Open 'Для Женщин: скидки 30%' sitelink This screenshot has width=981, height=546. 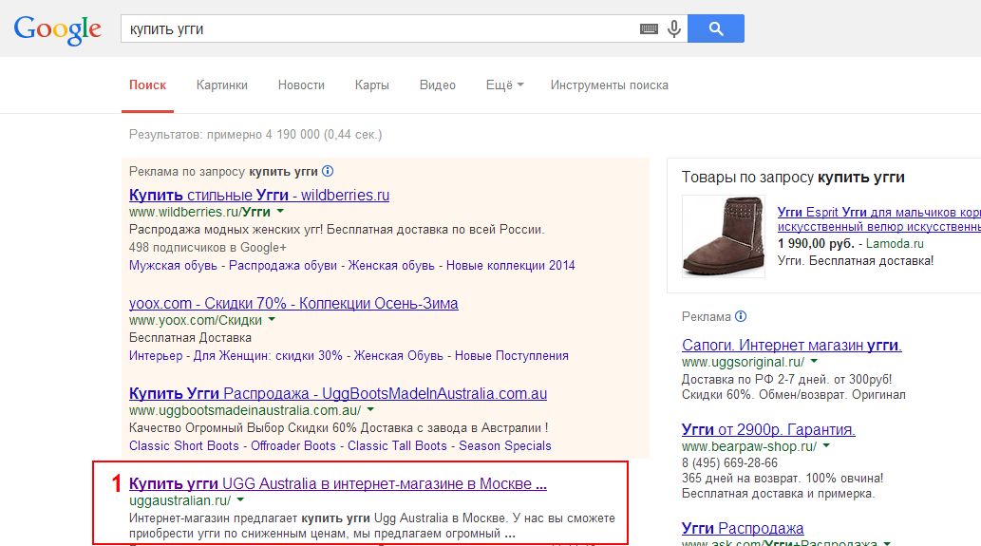point(268,355)
